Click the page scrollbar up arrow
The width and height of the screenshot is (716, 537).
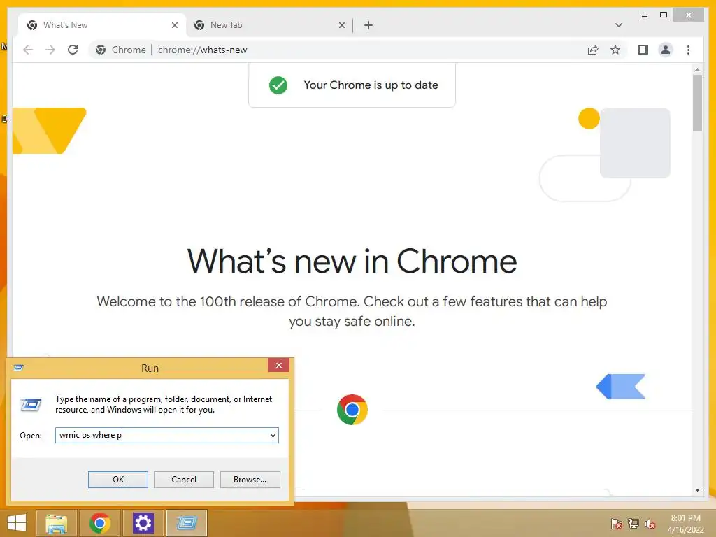coord(697,69)
